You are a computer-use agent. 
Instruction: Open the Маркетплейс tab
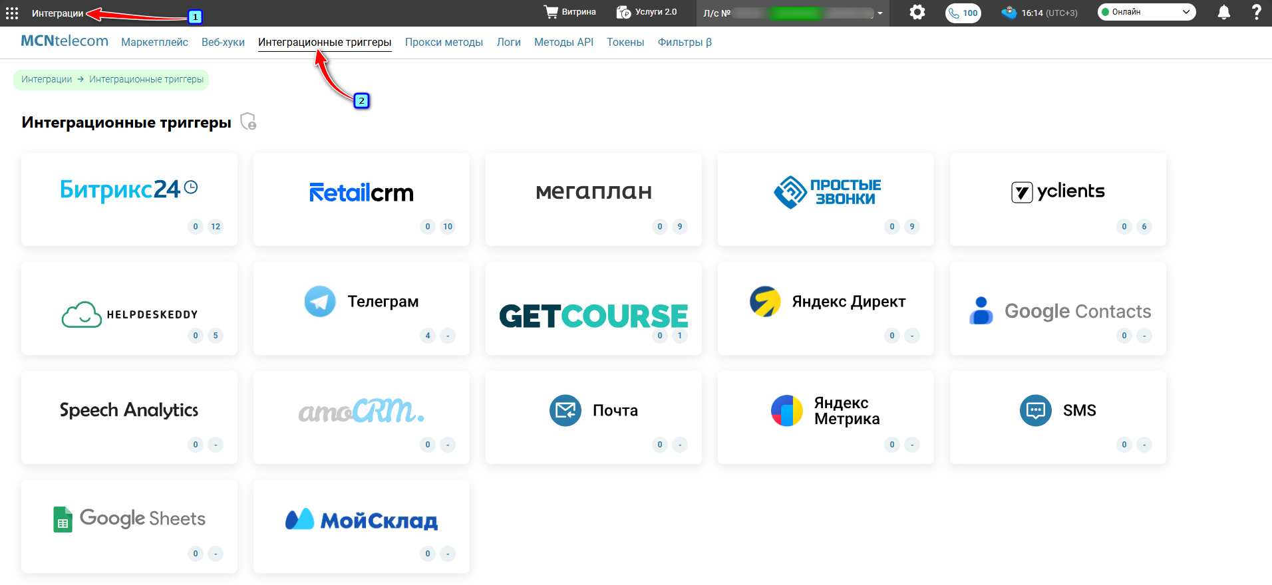(154, 43)
